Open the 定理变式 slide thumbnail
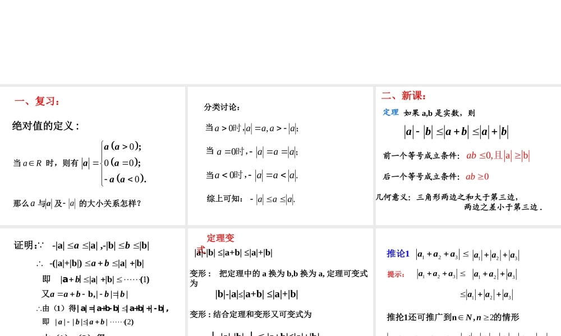Image resolution: width=561 pixels, height=336 pixels. click(280, 282)
